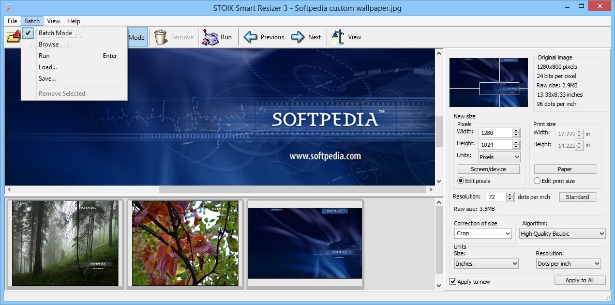Click the original image crop preview thumbnail
Image resolution: width=615 pixels, height=305 pixels.
(x=488, y=82)
